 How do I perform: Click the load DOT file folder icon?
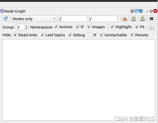pos(125,19)
